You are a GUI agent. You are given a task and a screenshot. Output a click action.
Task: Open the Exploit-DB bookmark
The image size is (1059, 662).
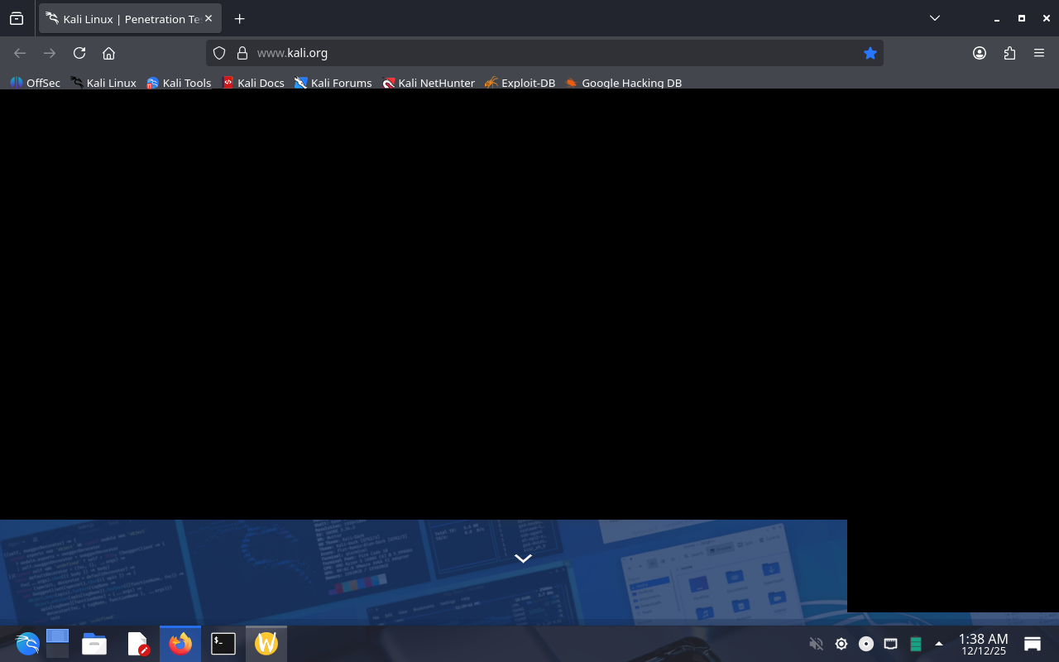520,83
